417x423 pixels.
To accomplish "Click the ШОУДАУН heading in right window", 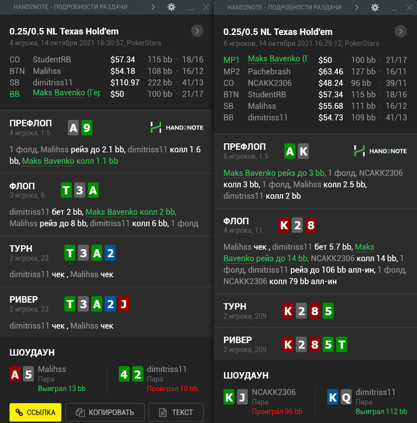I will (246, 375).
